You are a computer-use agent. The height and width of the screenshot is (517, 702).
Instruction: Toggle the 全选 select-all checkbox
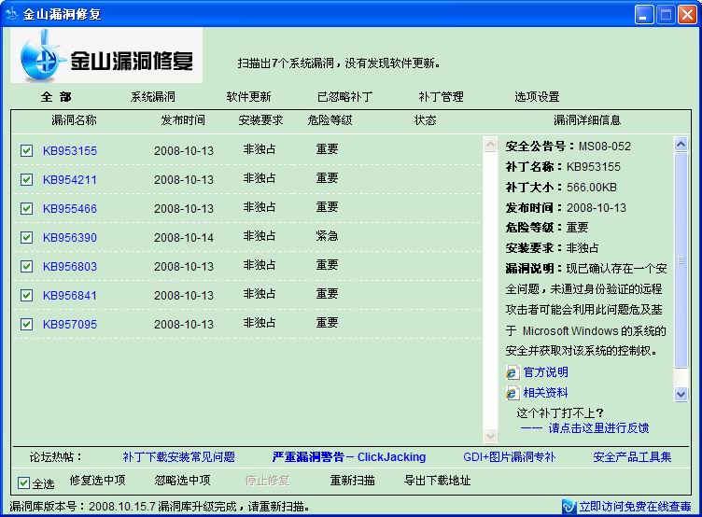coord(23,483)
